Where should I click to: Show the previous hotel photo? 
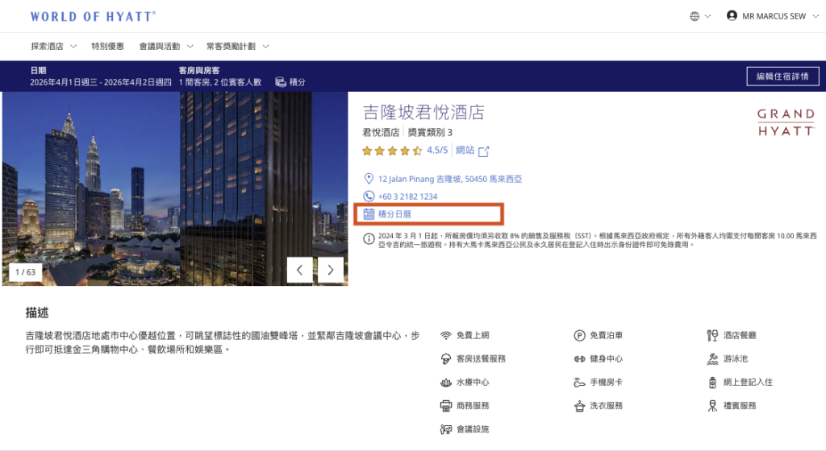pos(300,270)
